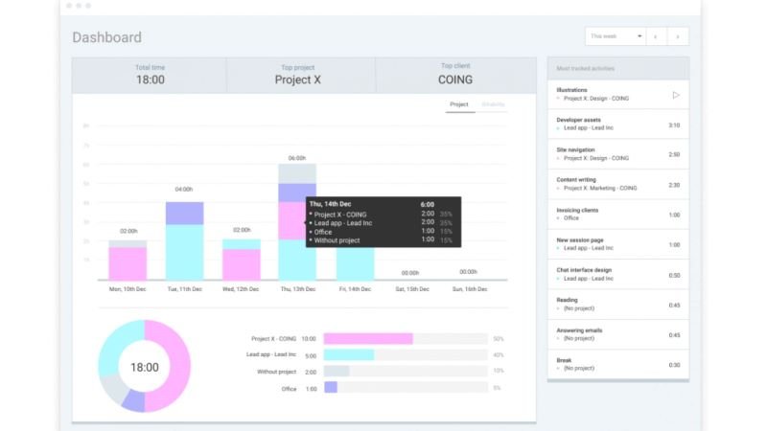Select the Content writing activity row

617,184
